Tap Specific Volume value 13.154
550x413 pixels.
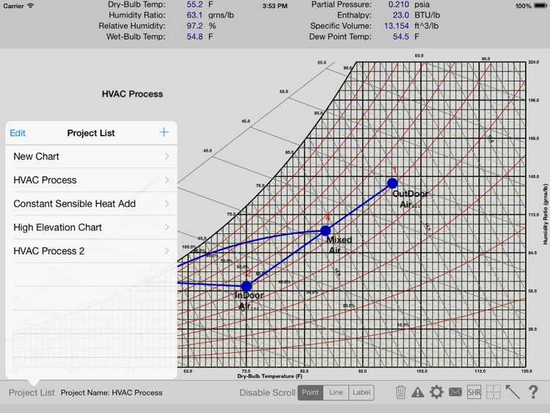tap(396, 26)
